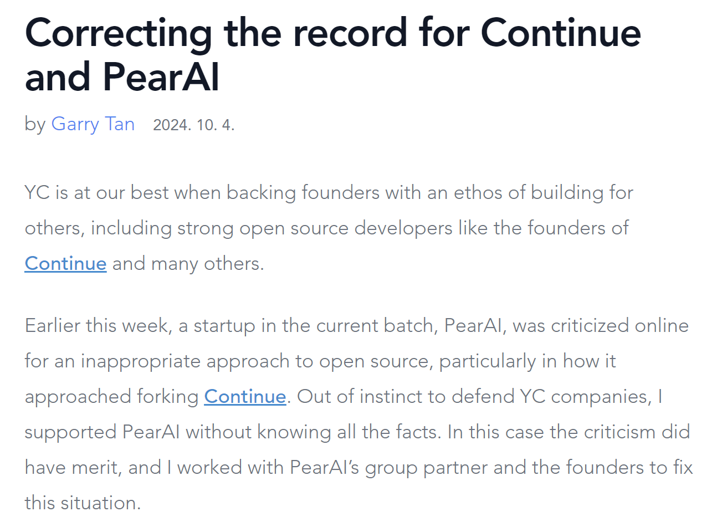This screenshot has width=717, height=532.
Task: Click the text "and many others."
Action: pos(188,263)
